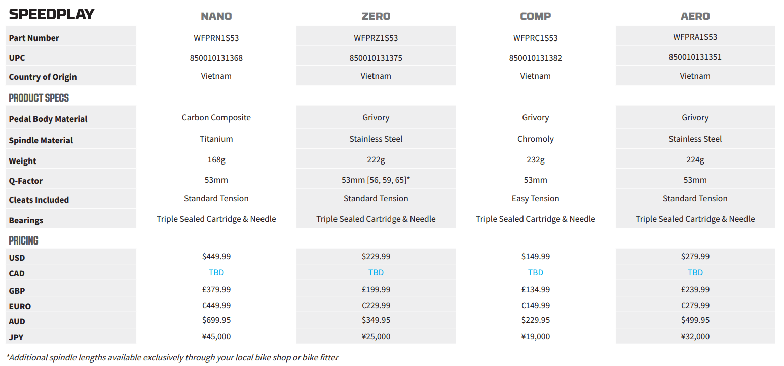
Task: Click the PRODUCT SPECS section heading
Action: 39,98
